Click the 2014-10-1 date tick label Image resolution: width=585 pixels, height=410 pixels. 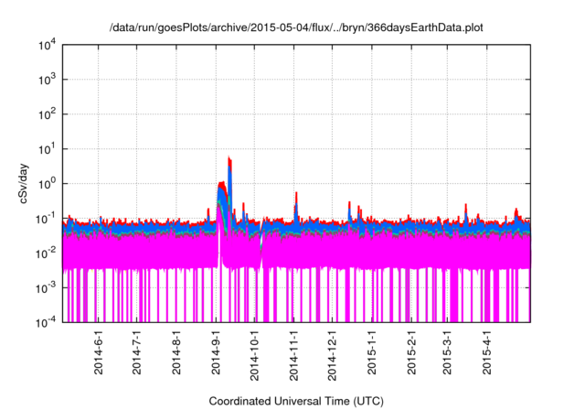tap(254, 355)
